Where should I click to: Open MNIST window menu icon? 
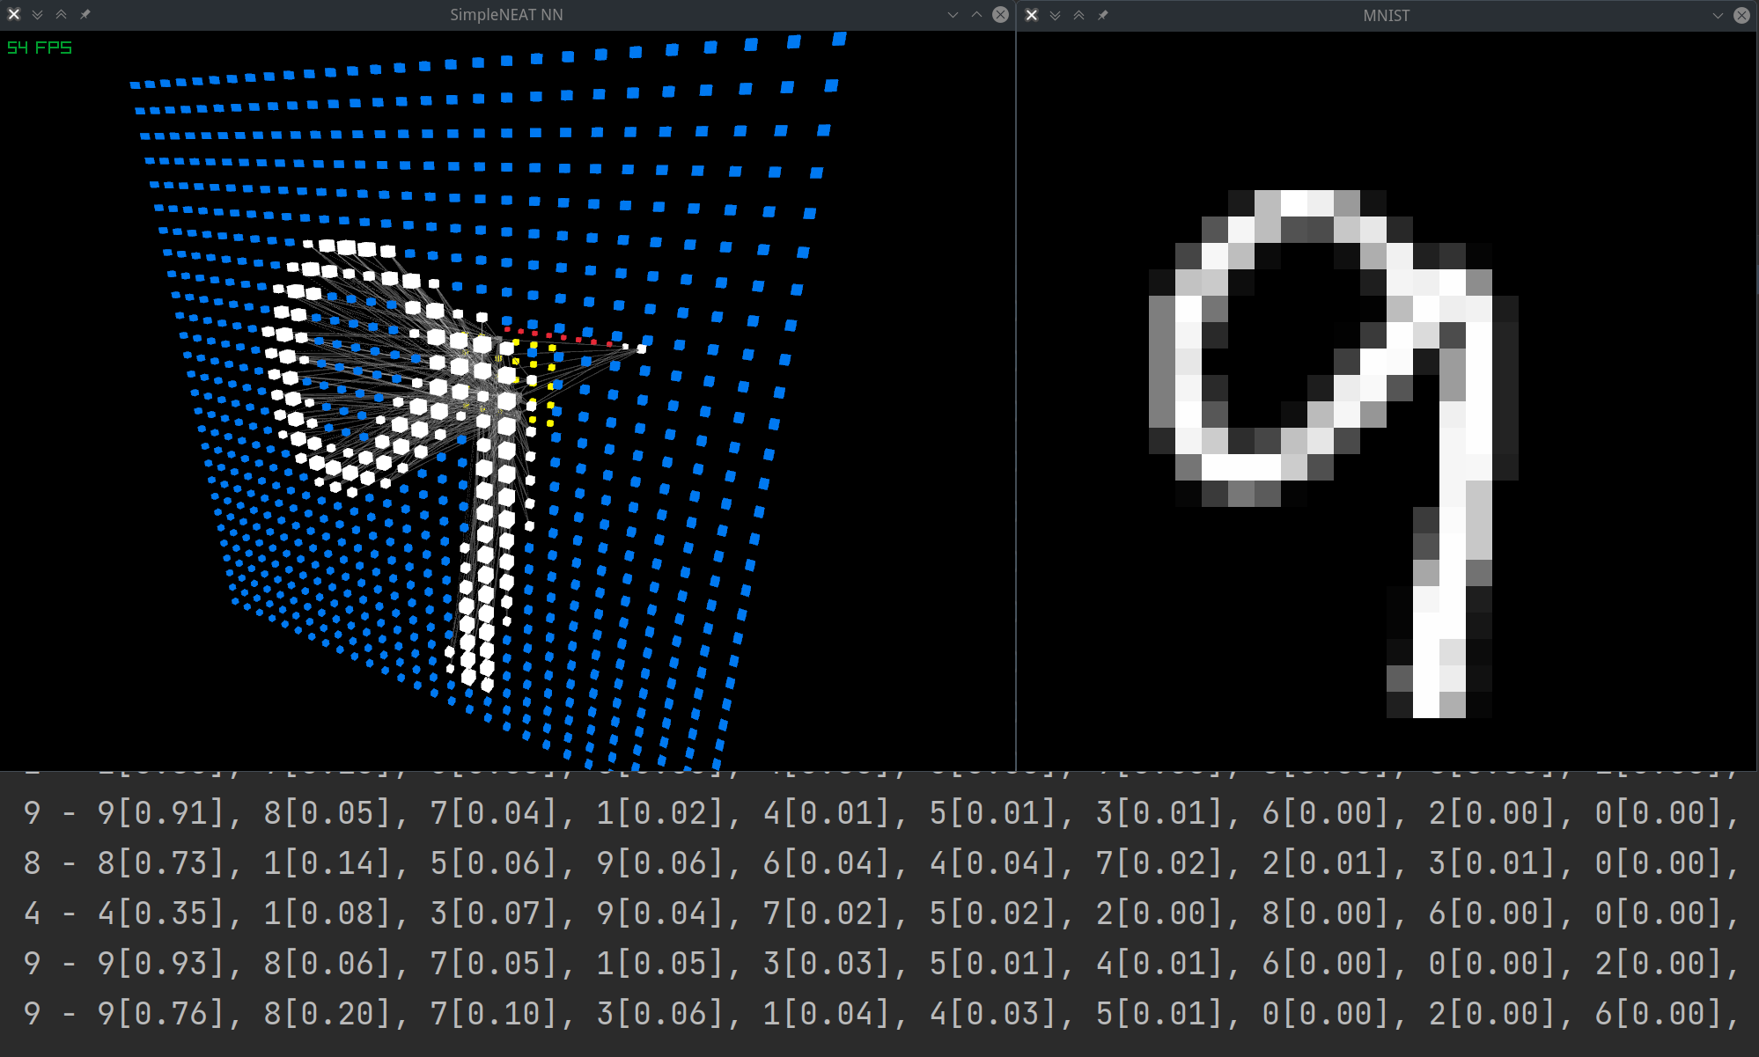1031,15
